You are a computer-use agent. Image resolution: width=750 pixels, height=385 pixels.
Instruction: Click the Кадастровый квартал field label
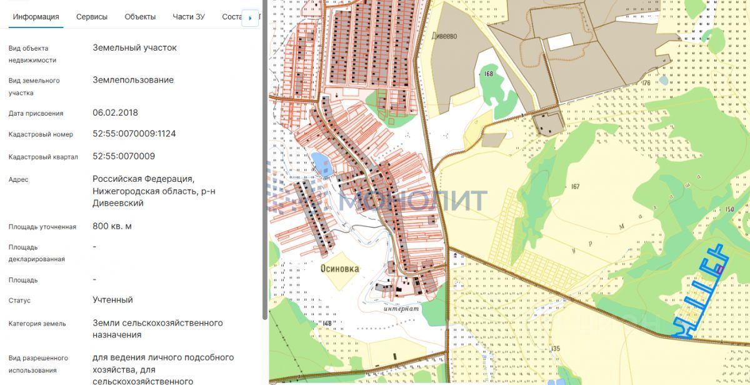43,157
